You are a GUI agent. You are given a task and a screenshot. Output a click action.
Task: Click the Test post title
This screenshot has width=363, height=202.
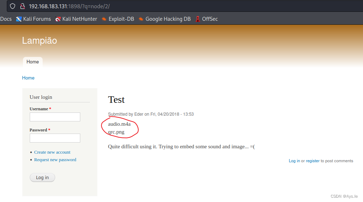click(116, 100)
